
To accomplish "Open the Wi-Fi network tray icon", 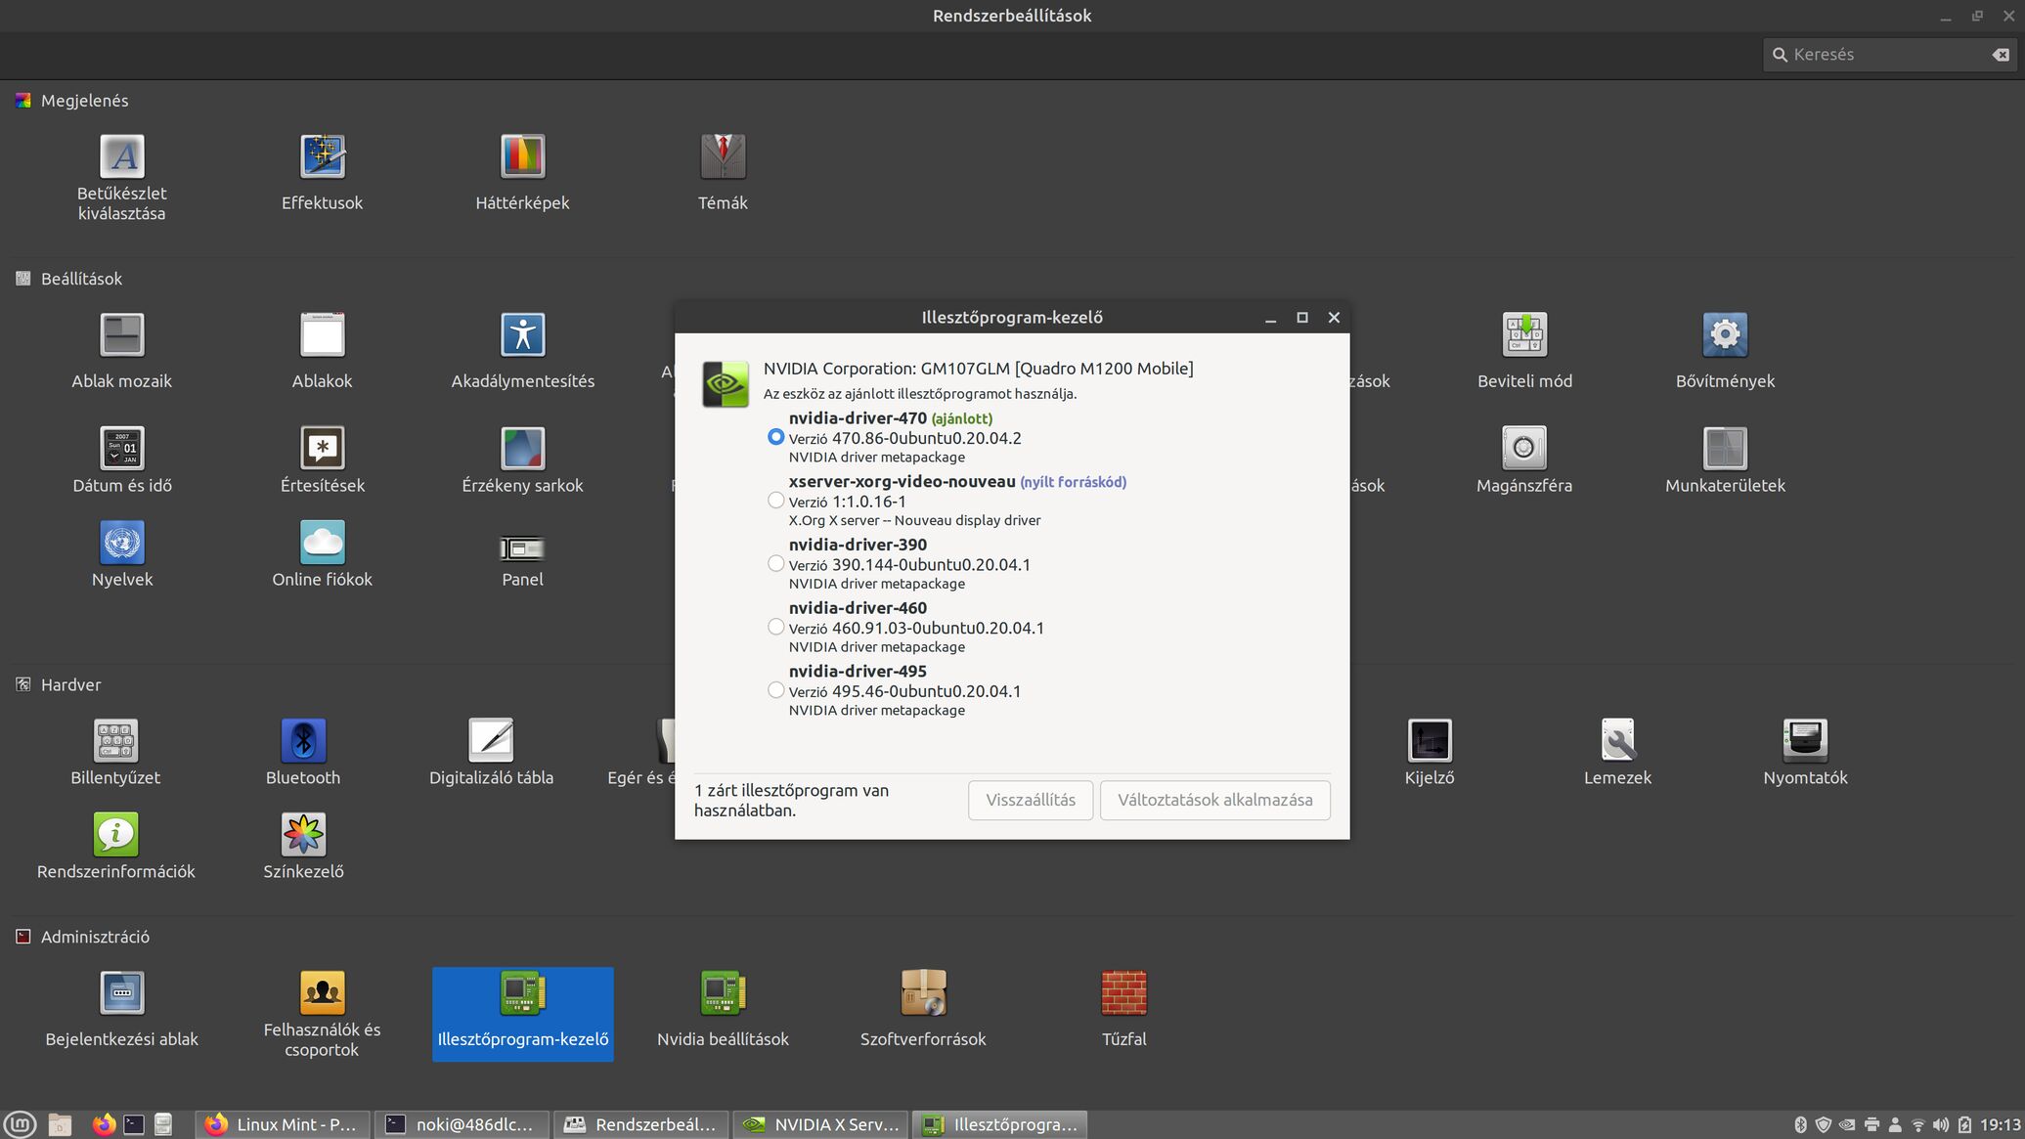I will (1917, 1125).
